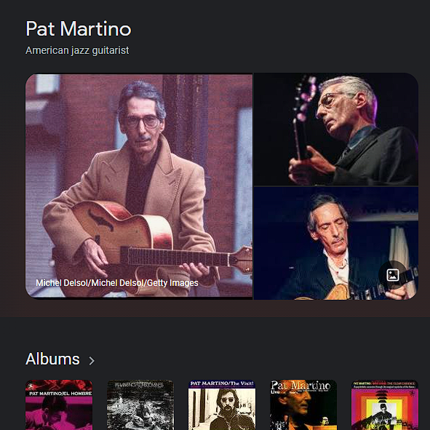Click the bearded man on The Visit! cover
The height and width of the screenshot is (430, 430).
tap(228, 410)
